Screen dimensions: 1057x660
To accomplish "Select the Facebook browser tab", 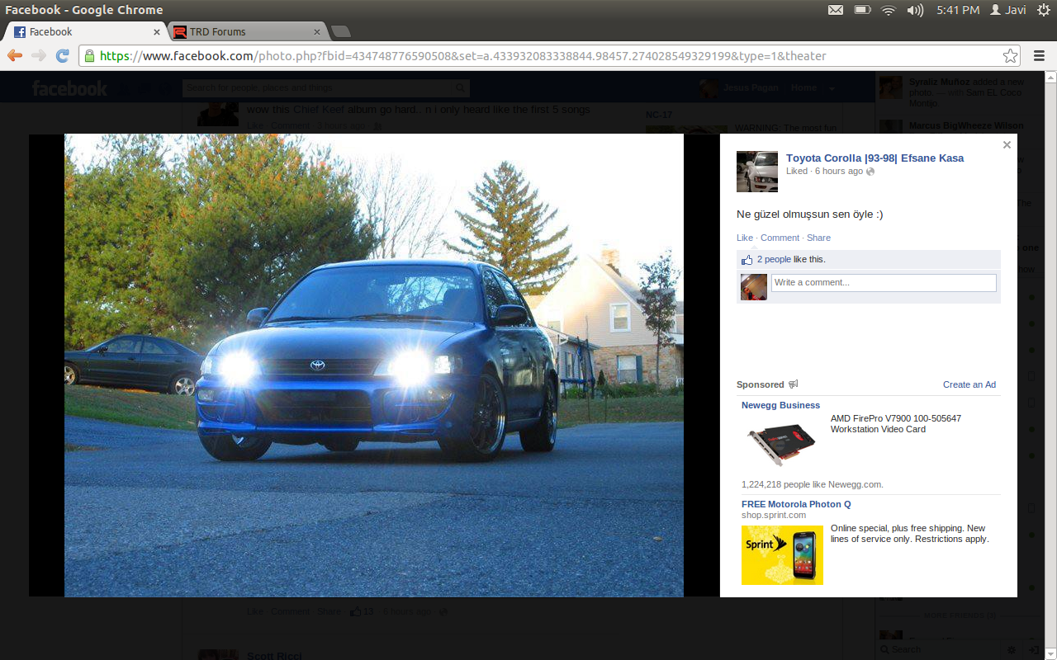I will (87, 32).
